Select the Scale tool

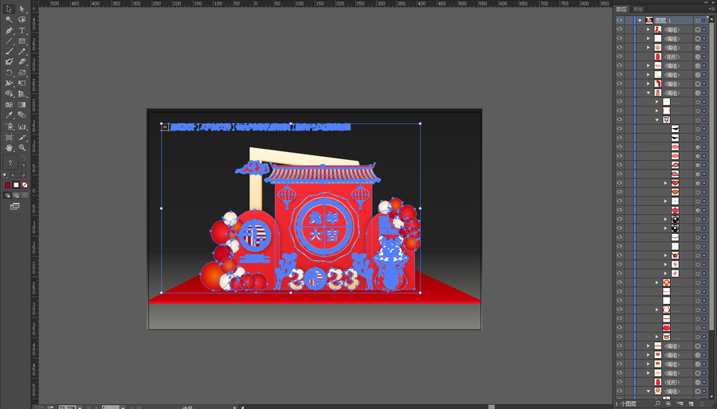22,73
